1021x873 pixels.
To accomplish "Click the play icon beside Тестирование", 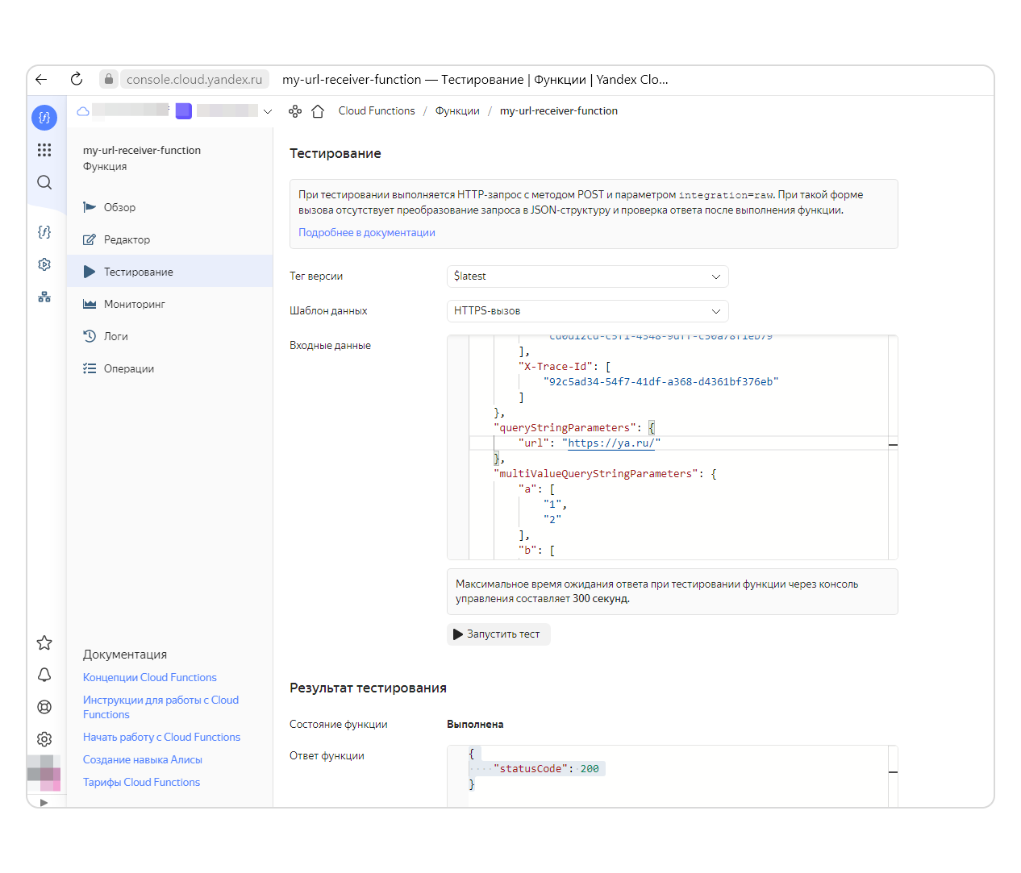I will point(90,272).
